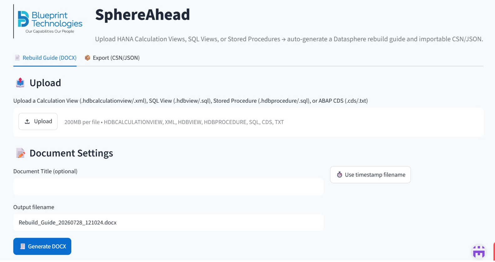Click the Output filename text field
The image size is (495, 262).
click(x=168, y=223)
